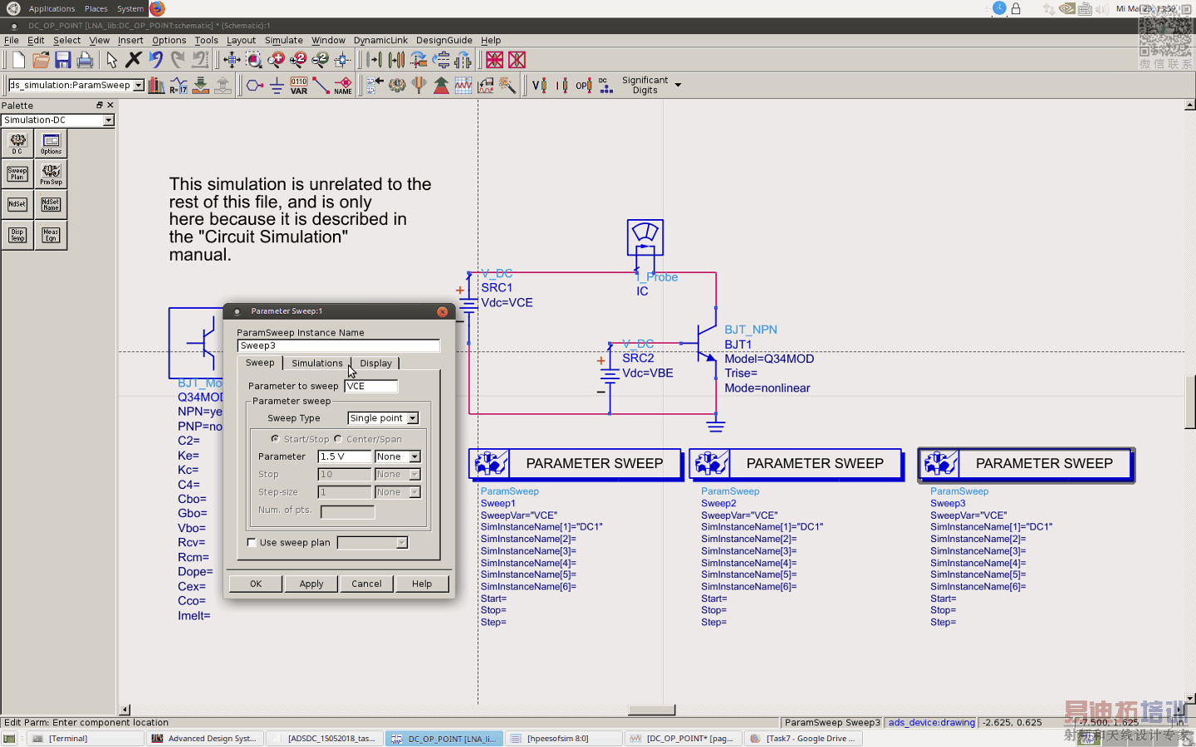Pick the Sweep Plan palette item
The height and width of the screenshot is (747, 1196).
coord(17,173)
